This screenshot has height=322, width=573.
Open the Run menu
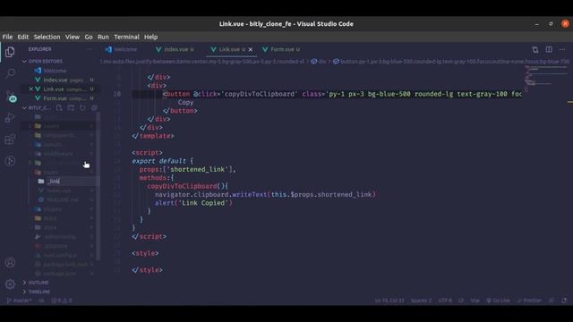103,37
